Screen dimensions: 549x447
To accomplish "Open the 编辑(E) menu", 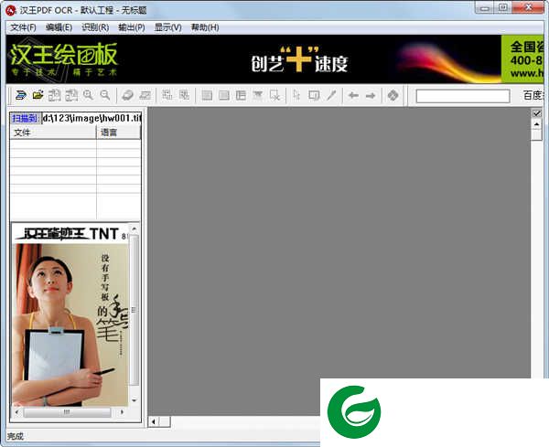I will coord(59,27).
